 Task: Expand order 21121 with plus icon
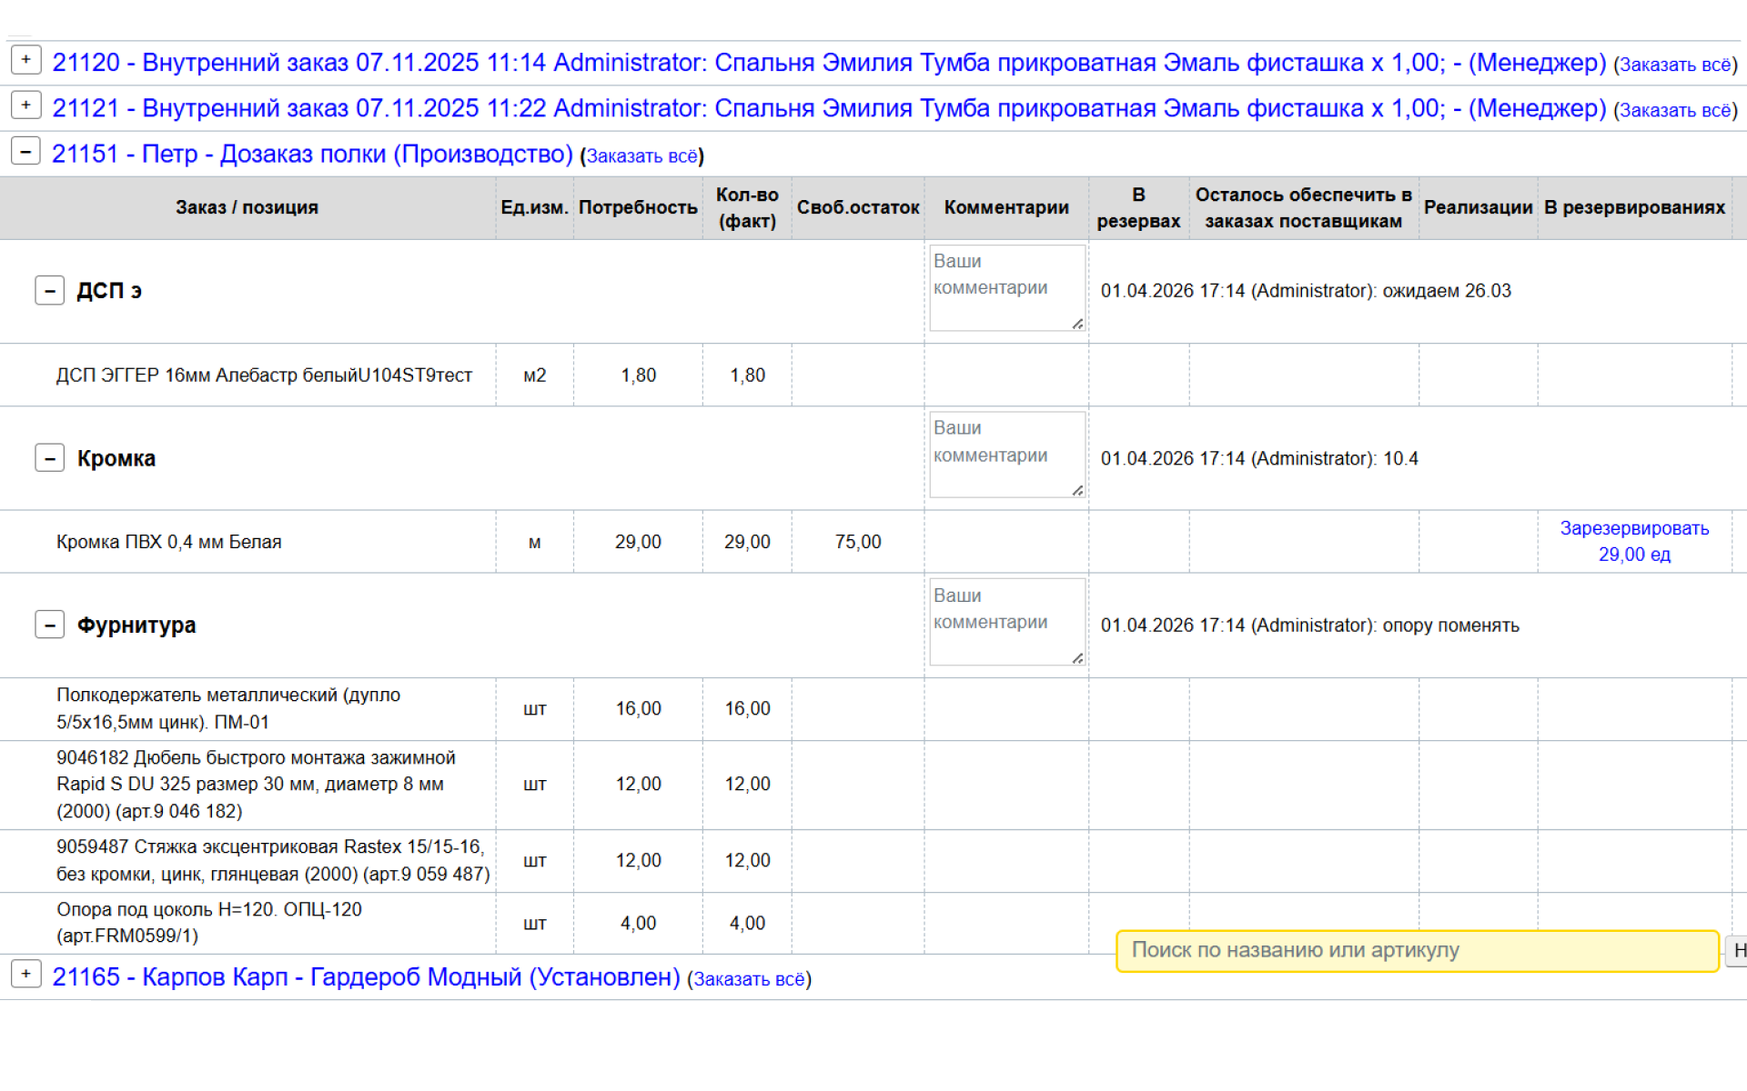pyautogui.click(x=26, y=105)
